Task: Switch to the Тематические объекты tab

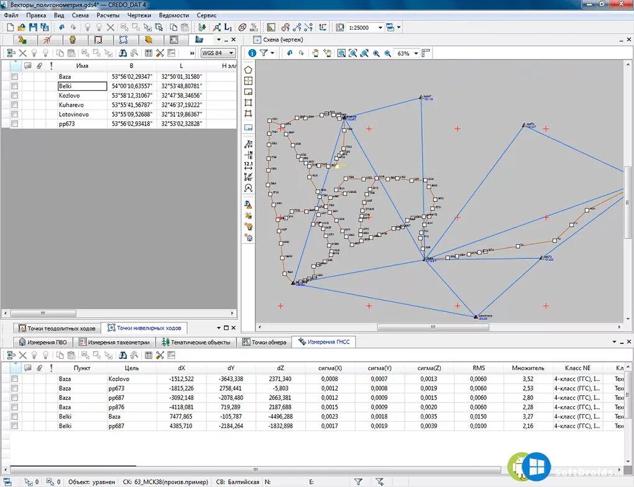Action: pyautogui.click(x=196, y=342)
